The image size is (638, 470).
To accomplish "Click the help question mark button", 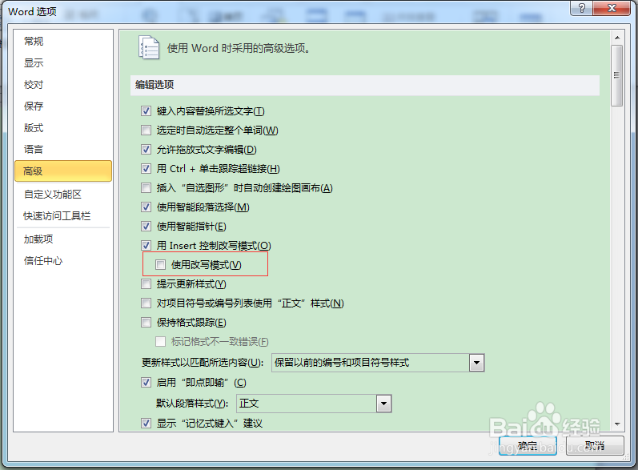I will click(581, 8).
